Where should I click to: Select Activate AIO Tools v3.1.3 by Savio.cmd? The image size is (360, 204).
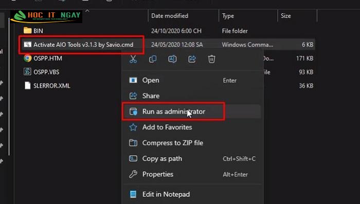83,45
